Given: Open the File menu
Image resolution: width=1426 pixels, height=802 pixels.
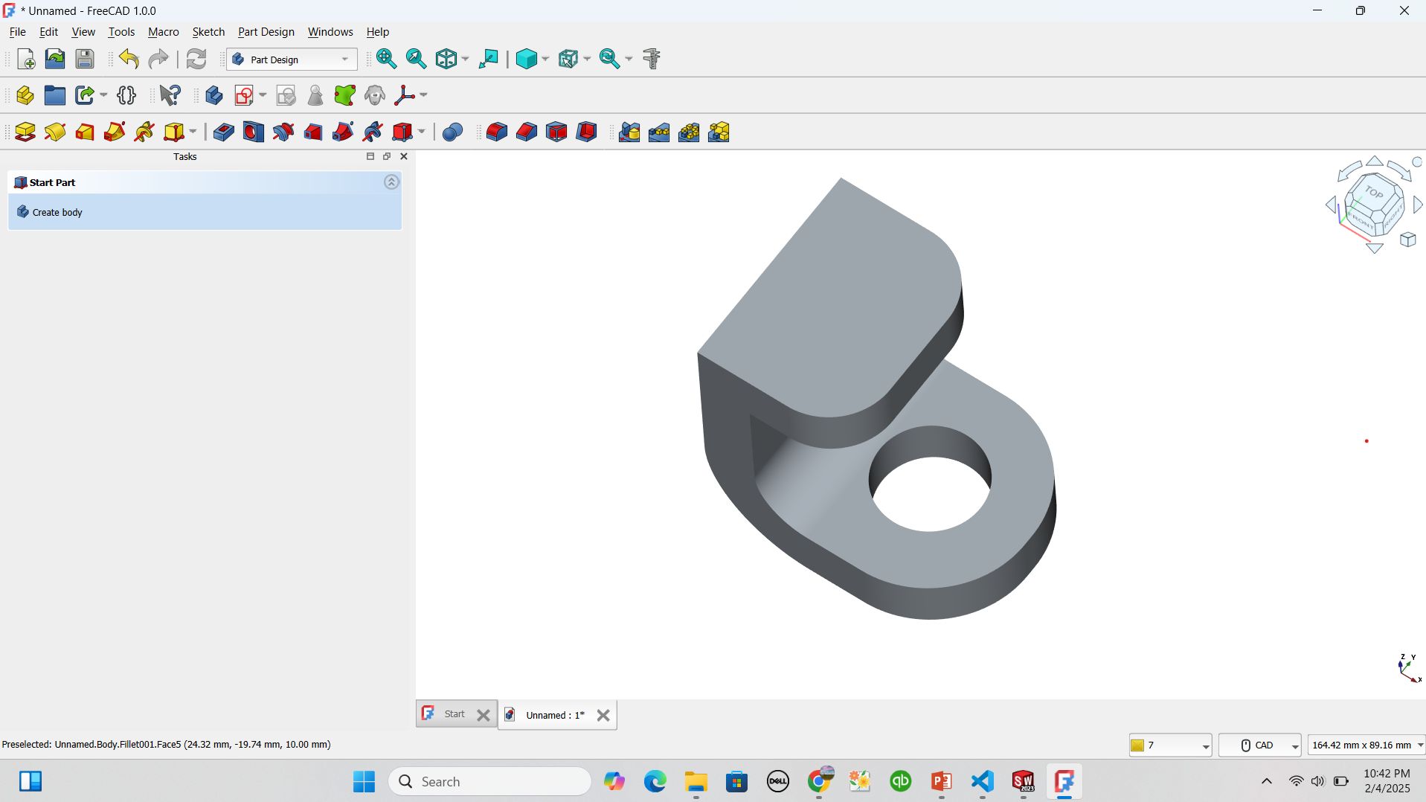Looking at the screenshot, I should [x=17, y=32].
